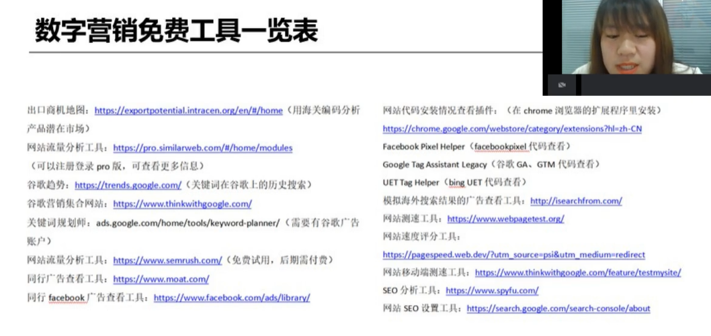Click the 谷歌营销集合网站 label
The image size is (711, 336).
[x=67, y=204]
